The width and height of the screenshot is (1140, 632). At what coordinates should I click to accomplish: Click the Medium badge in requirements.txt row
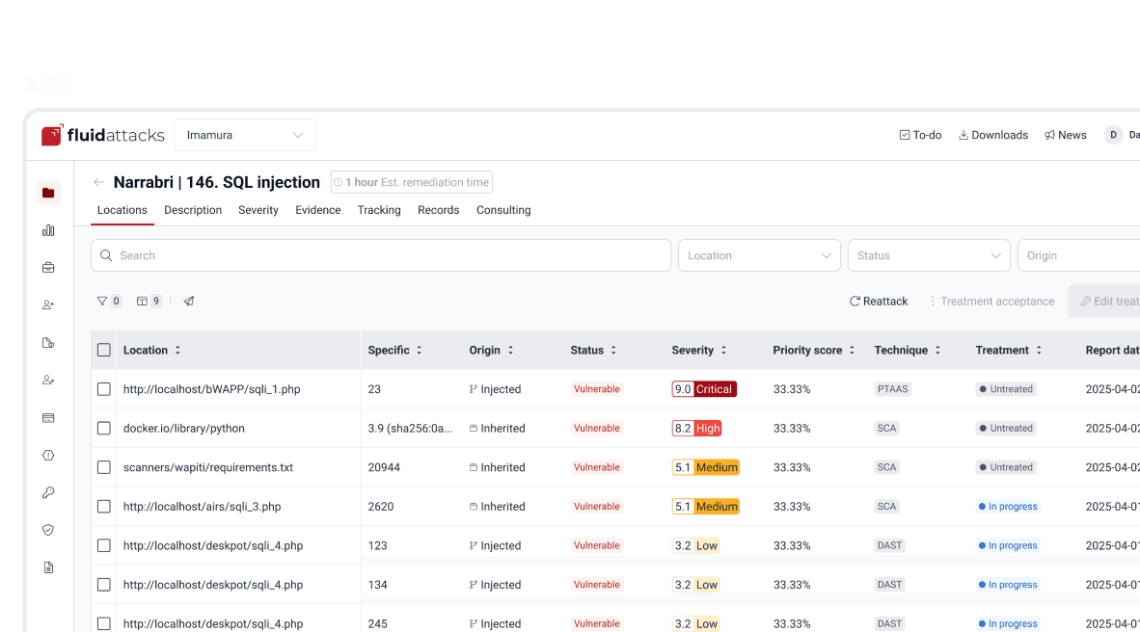click(705, 467)
